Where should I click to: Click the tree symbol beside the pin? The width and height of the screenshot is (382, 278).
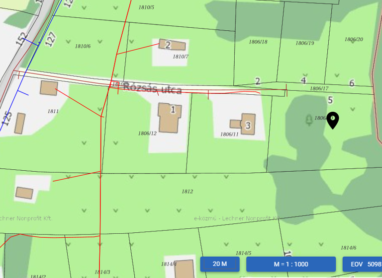click(309, 120)
